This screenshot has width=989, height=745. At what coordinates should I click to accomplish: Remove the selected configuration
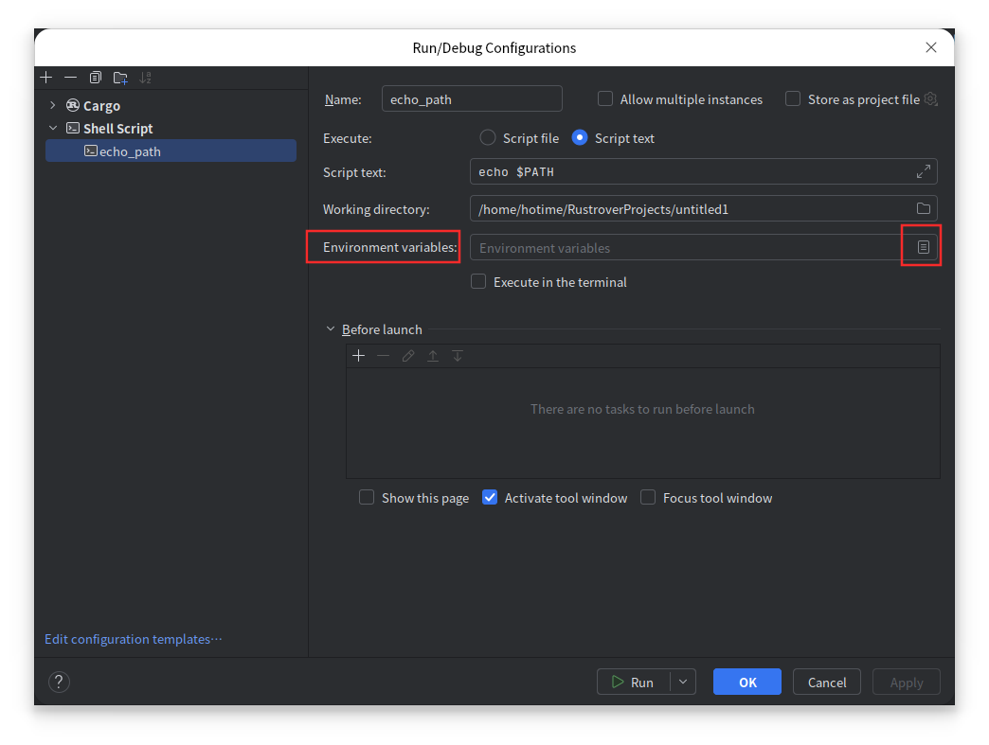(x=71, y=78)
